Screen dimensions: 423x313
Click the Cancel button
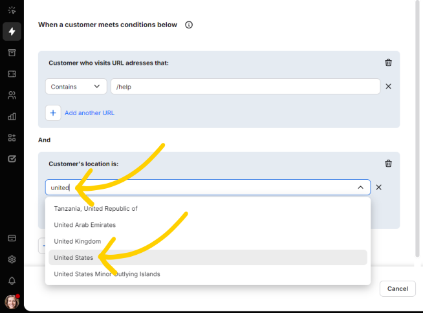[398, 288]
